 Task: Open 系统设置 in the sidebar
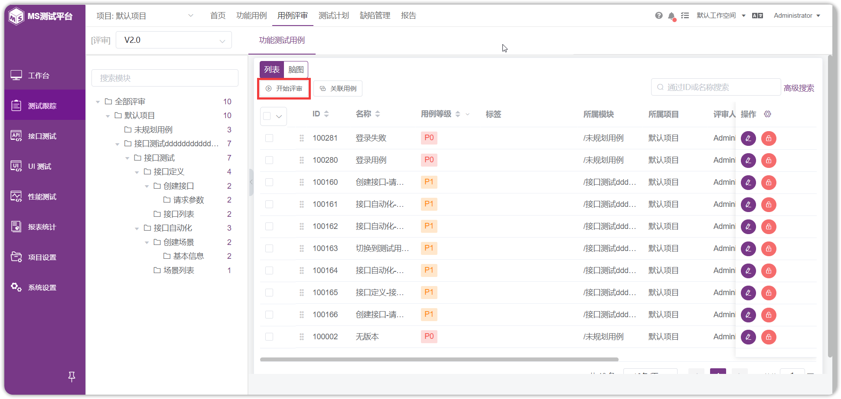pyautogui.click(x=45, y=287)
